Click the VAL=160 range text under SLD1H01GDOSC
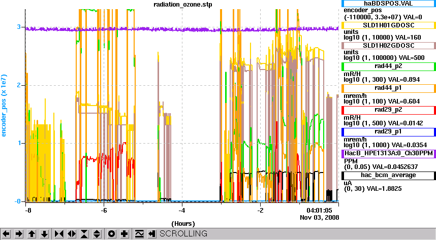 click(382, 38)
